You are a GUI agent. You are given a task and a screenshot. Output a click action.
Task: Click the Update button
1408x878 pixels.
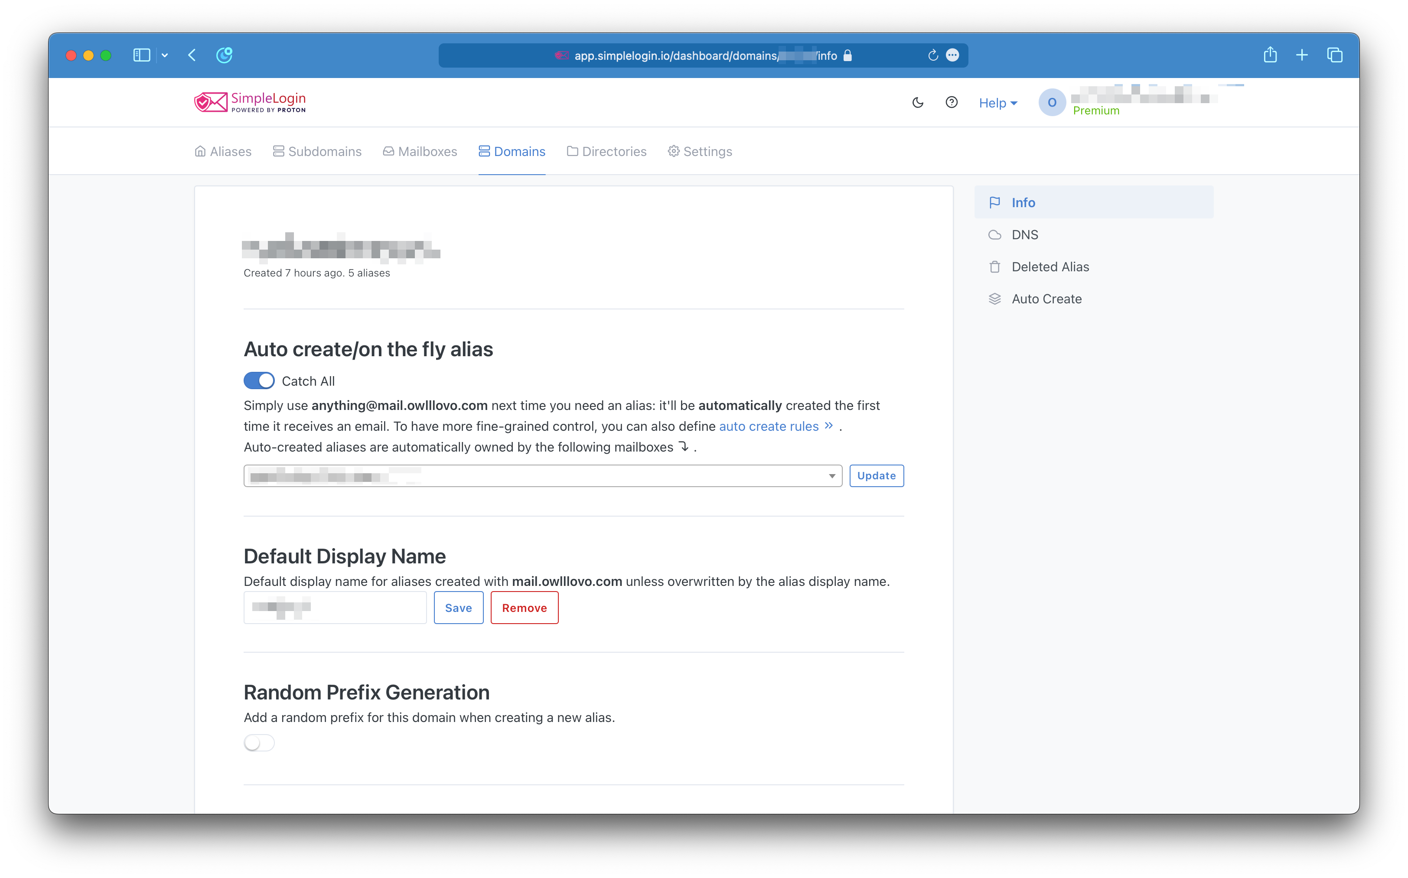click(x=876, y=476)
